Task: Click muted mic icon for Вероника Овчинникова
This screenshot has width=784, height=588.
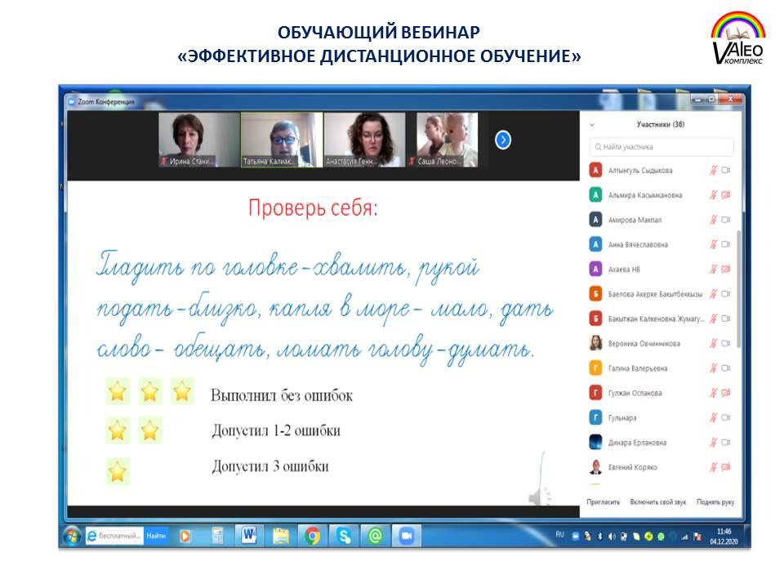Action: [x=714, y=344]
